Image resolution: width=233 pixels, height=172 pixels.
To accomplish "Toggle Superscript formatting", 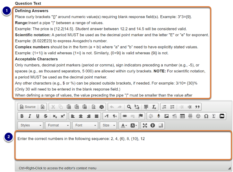I will tap(63, 116).
